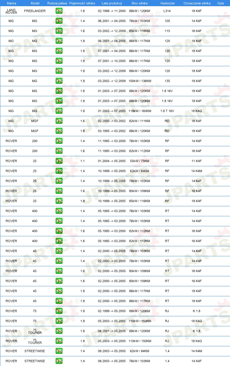Viewport: 230px width, 366px height.
Task: Click the Pojemność silnika column header
Action: (82, 3)
